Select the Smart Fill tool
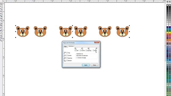This screenshot has width=171, height=96. pos(1,16)
